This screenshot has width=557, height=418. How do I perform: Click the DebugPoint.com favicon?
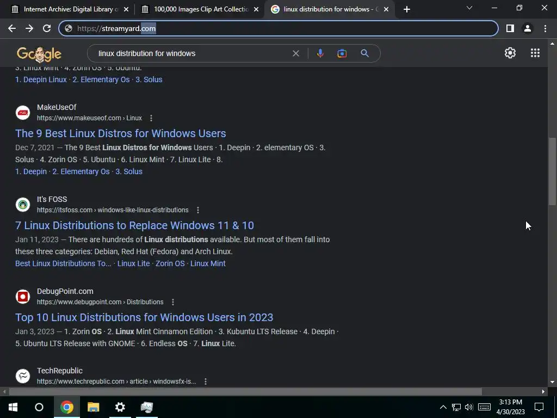(x=23, y=297)
